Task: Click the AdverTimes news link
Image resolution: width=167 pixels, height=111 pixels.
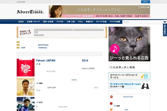Action: (43, 45)
